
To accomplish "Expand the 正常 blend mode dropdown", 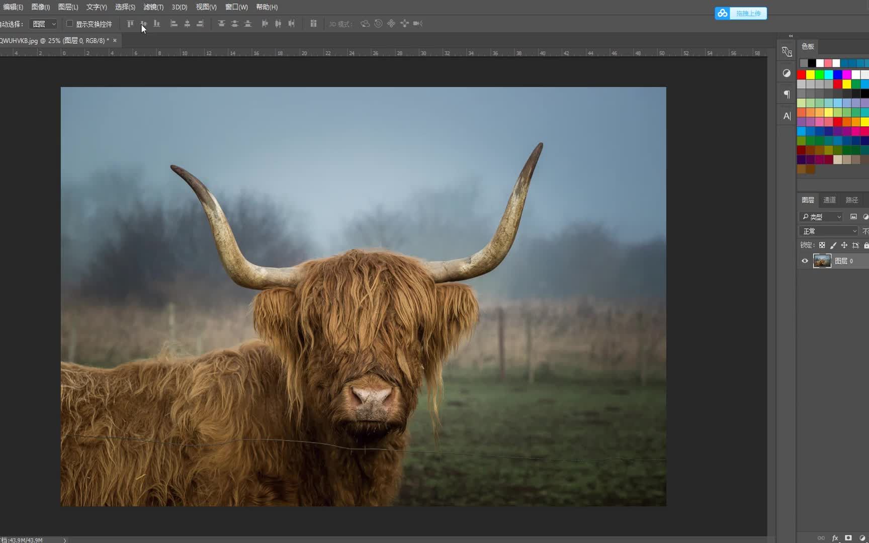I will 828,231.
